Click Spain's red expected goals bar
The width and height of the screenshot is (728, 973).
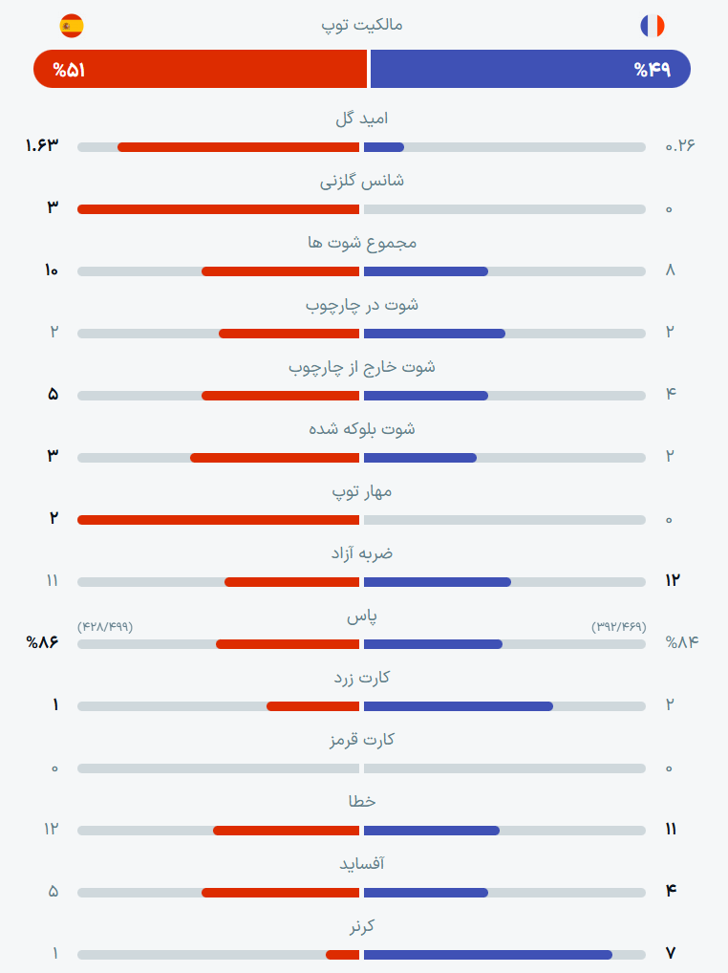point(238,147)
